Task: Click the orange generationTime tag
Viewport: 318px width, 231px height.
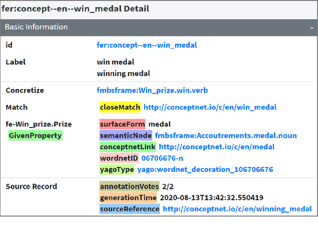Action: tap(128, 198)
